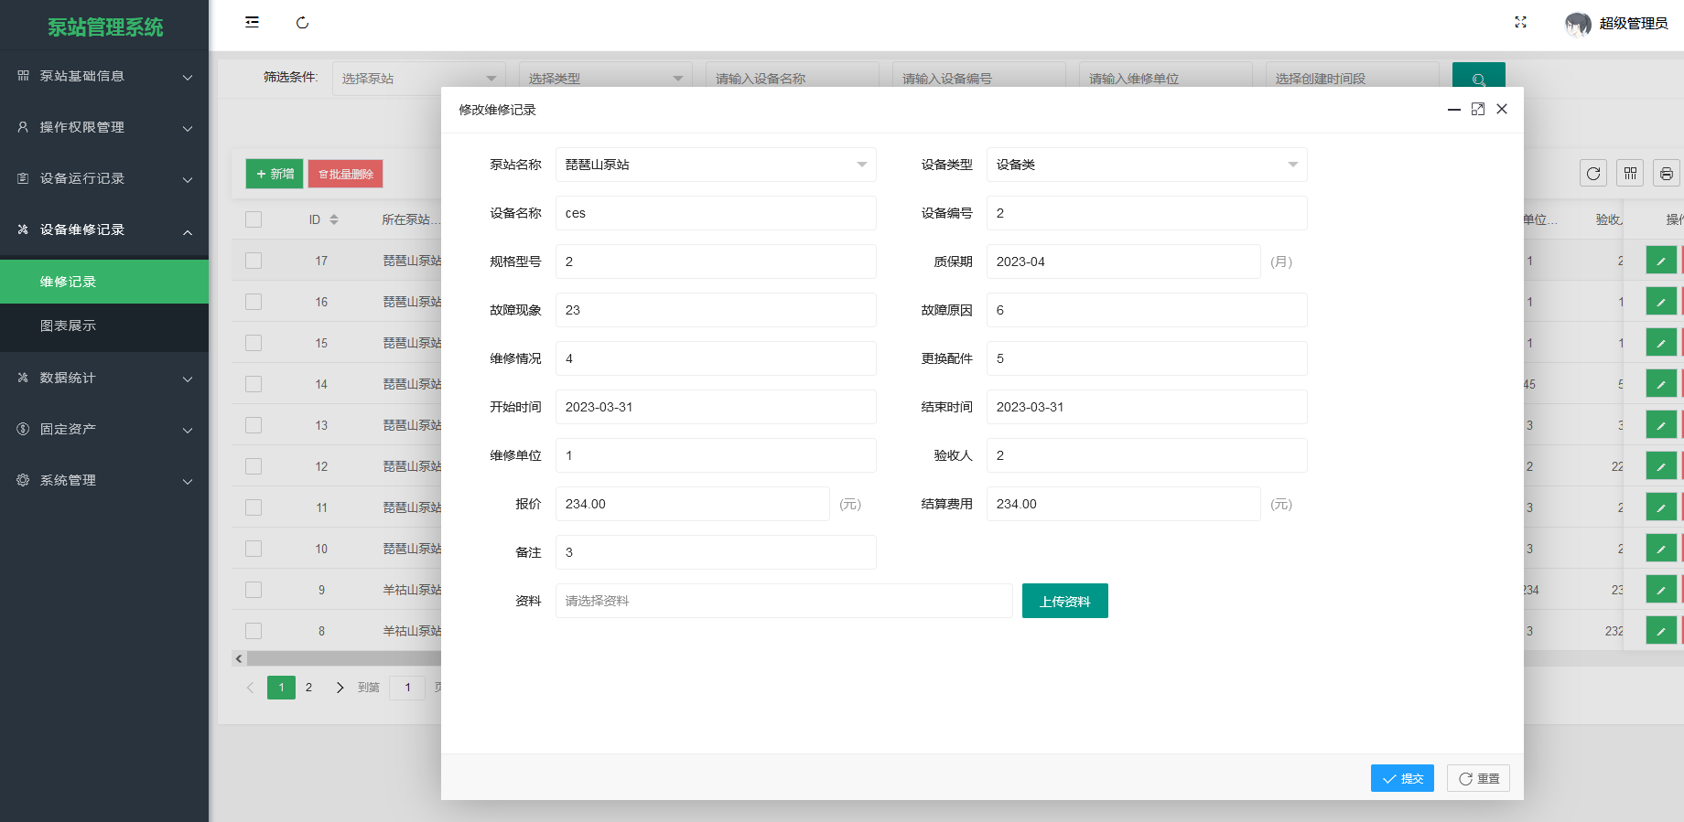Image resolution: width=1684 pixels, height=822 pixels.
Task: Toggle the fullscreen icon in the top bar
Action: point(1520,22)
